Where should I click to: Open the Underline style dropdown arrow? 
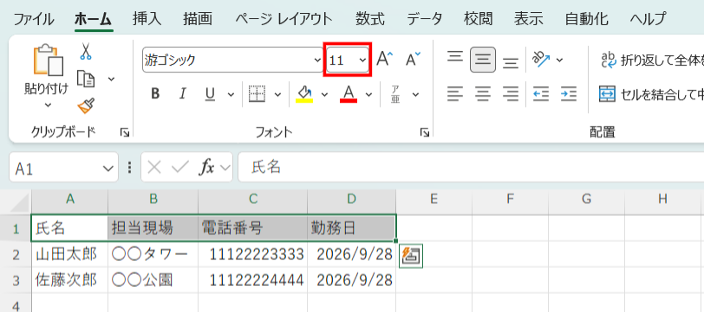pyautogui.click(x=231, y=94)
